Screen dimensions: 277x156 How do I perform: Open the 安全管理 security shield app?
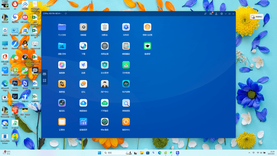click(x=105, y=65)
